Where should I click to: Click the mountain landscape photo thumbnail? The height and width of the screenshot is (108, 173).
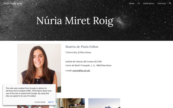(x=104, y=103)
